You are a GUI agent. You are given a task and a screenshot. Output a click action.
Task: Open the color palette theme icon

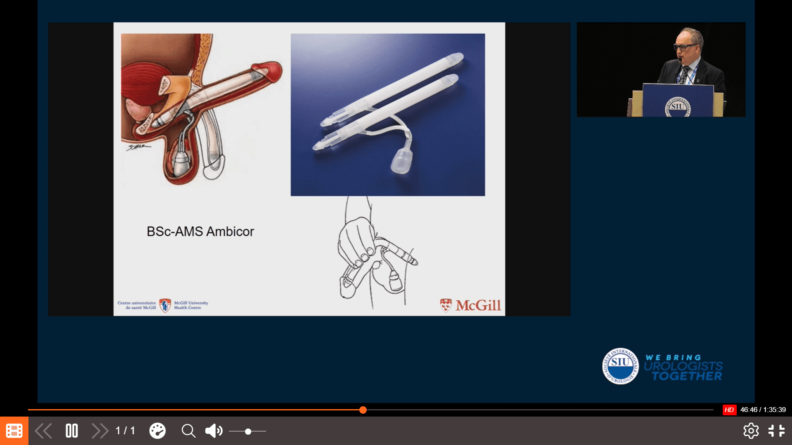pyautogui.click(x=157, y=431)
